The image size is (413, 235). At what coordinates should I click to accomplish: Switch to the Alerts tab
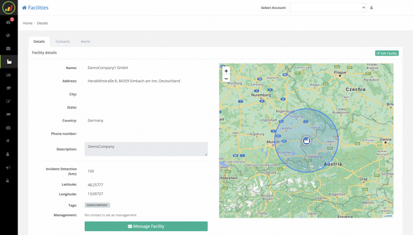pos(86,42)
